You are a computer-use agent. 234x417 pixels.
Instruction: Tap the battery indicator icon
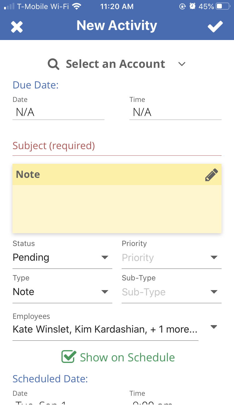click(223, 6)
